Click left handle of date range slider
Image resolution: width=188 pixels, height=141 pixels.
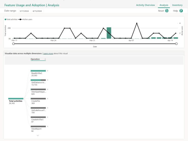pos(13,44)
